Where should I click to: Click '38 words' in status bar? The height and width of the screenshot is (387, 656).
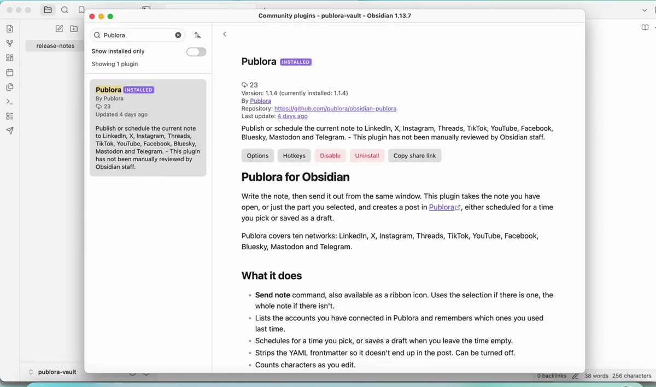coord(596,376)
